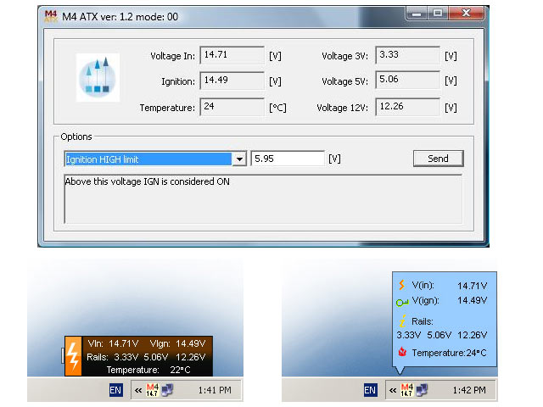This screenshot has width=543, height=407.
Task: Click the Send button
Action: 438,159
